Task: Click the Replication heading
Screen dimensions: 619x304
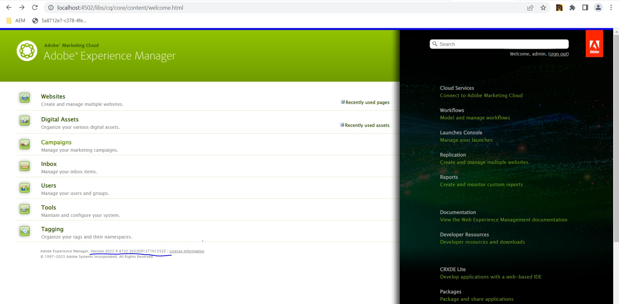Action: click(453, 155)
